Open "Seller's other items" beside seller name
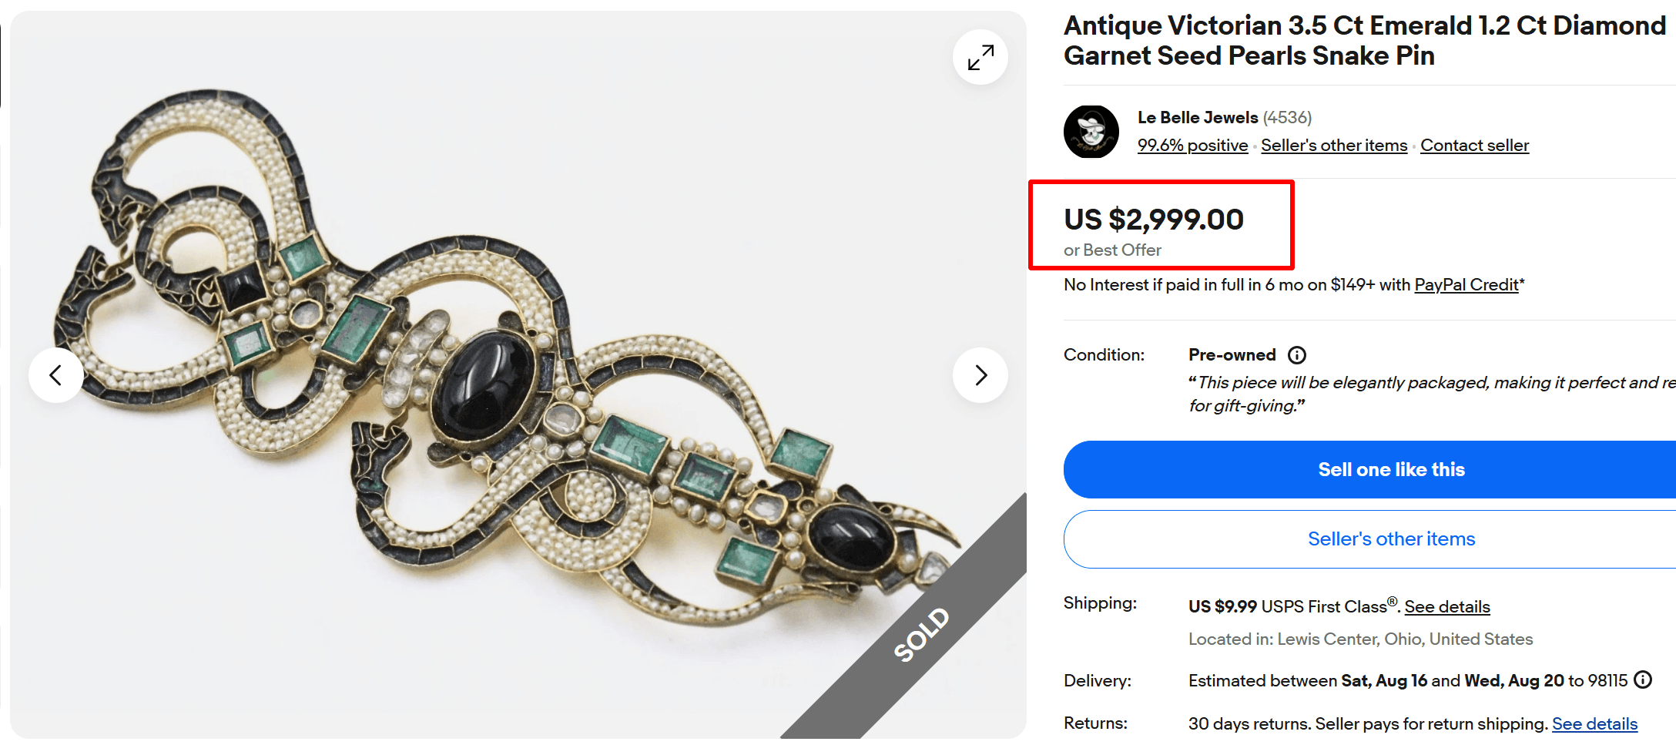Image resolution: width=1676 pixels, height=755 pixels. point(1333,145)
